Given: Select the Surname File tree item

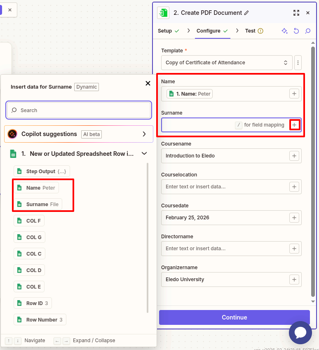Looking at the screenshot, I should [40, 204].
